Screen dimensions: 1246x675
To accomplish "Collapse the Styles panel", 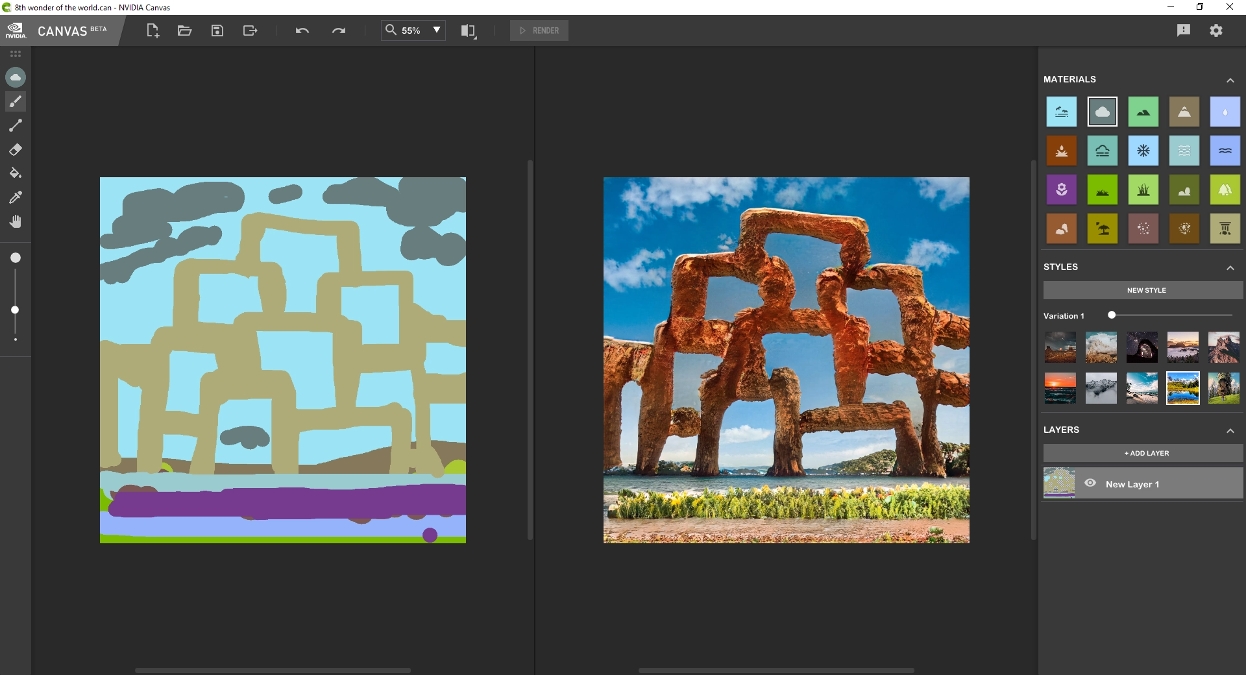I will click(x=1230, y=267).
